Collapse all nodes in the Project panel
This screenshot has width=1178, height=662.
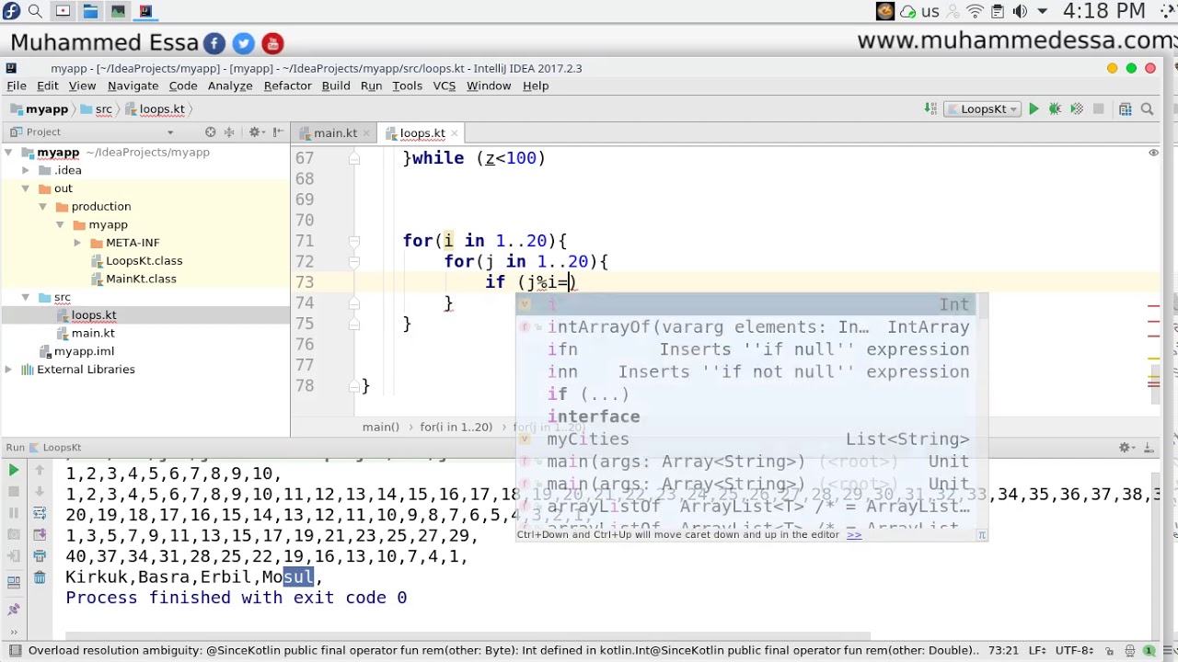coord(229,132)
